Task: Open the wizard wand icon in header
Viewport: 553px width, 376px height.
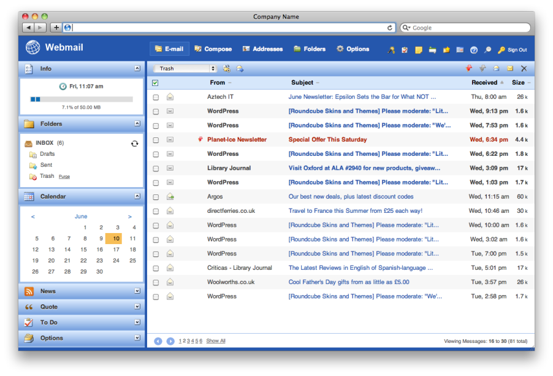Action: click(391, 50)
